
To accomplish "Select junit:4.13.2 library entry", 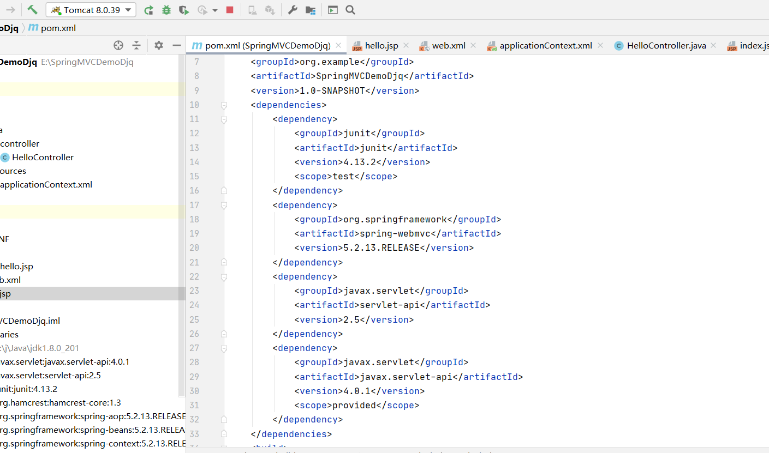I will pyautogui.click(x=28, y=389).
